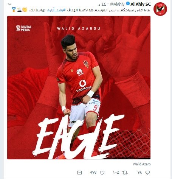This screenshot has width=172, height=179.
Task: Send tweet via direct message envelope icon
Action: pyautogui.click(x=79, y=173)
